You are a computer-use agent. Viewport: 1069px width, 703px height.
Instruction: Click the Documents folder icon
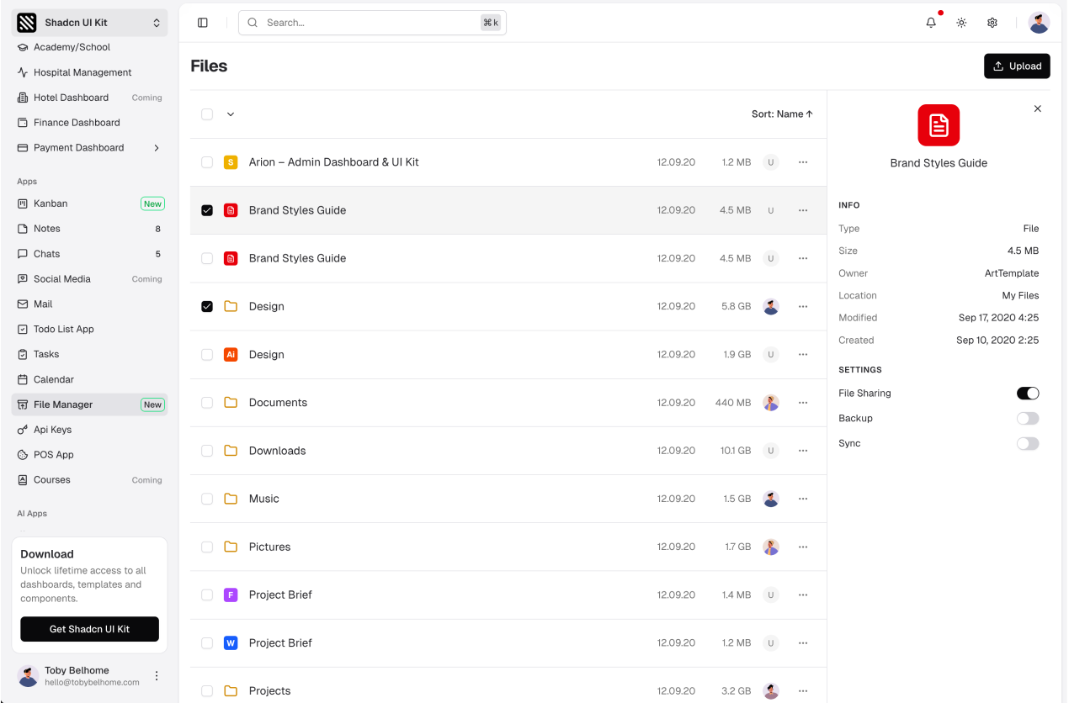[231, 403]
